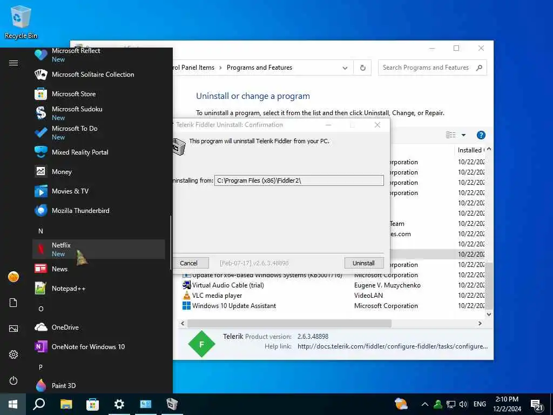Select VideoLAN publisher cell

[368, 296]
